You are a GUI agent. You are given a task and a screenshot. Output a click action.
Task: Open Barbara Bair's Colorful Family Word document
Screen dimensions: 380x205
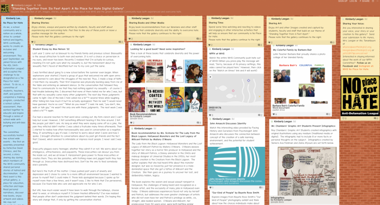tap(288, 107)
